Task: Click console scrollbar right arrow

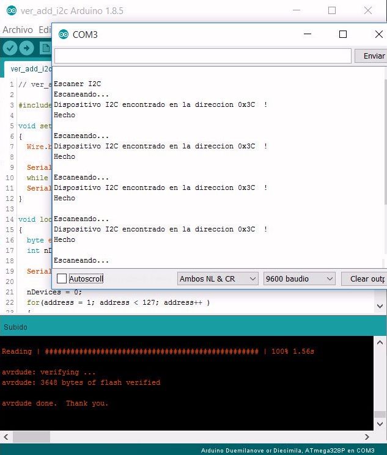Action: pyautogui.click(x=367, y=437)
